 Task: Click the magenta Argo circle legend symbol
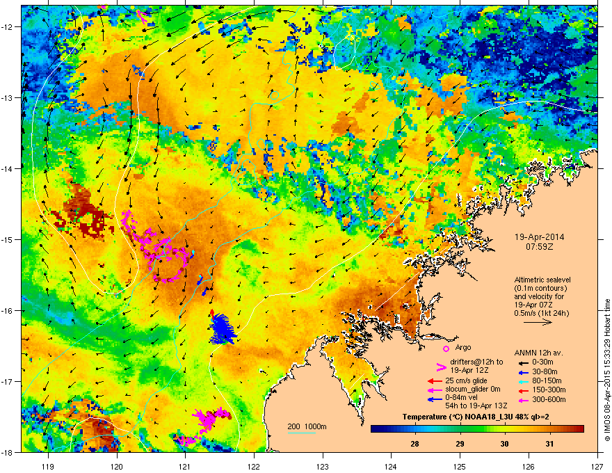point(446,348)
